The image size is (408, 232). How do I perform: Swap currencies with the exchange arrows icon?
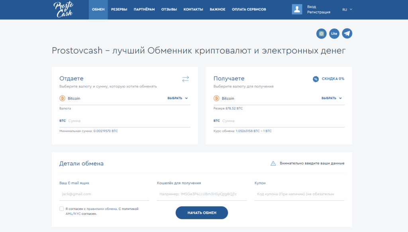(185, 79)
